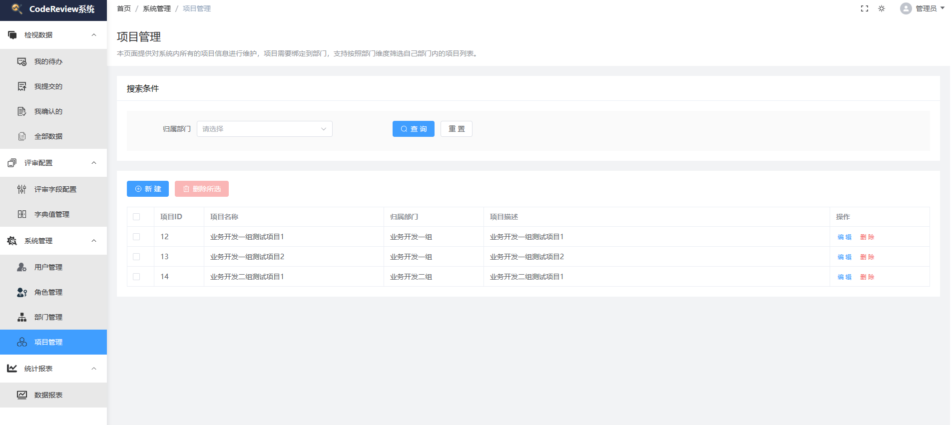Click the 我提交的 sidebar icon

[22, 86]
